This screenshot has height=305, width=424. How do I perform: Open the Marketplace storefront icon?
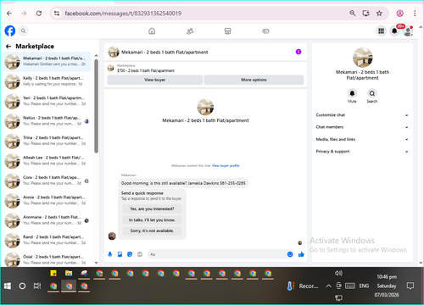(227, 31)
